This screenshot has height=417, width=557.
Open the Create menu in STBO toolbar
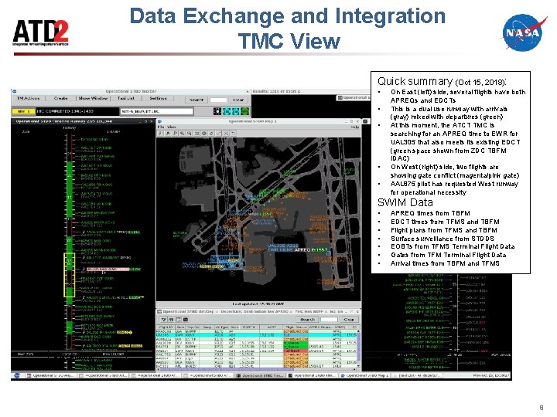(x=60, y=98)
